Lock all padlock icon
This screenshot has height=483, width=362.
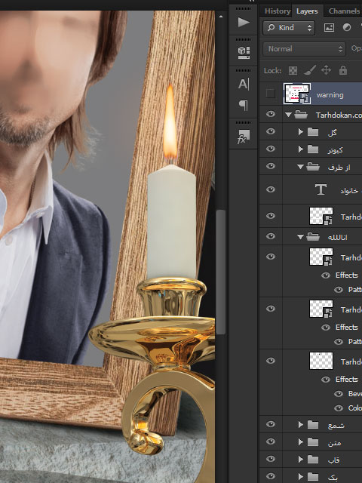[x=342, y=70]
